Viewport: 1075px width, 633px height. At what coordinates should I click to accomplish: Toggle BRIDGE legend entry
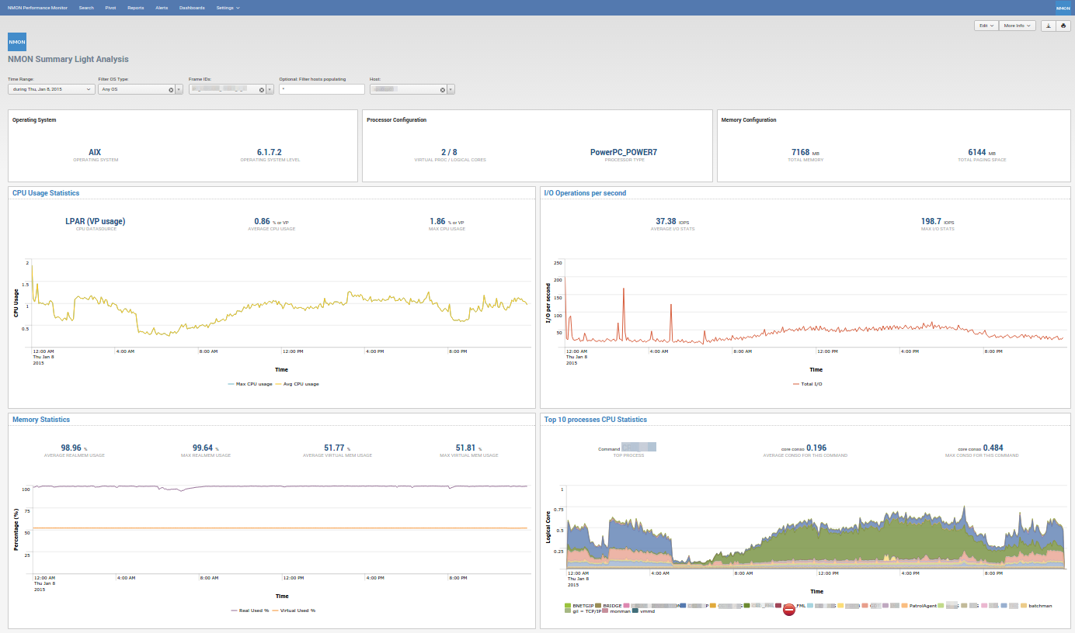(608, 605)
